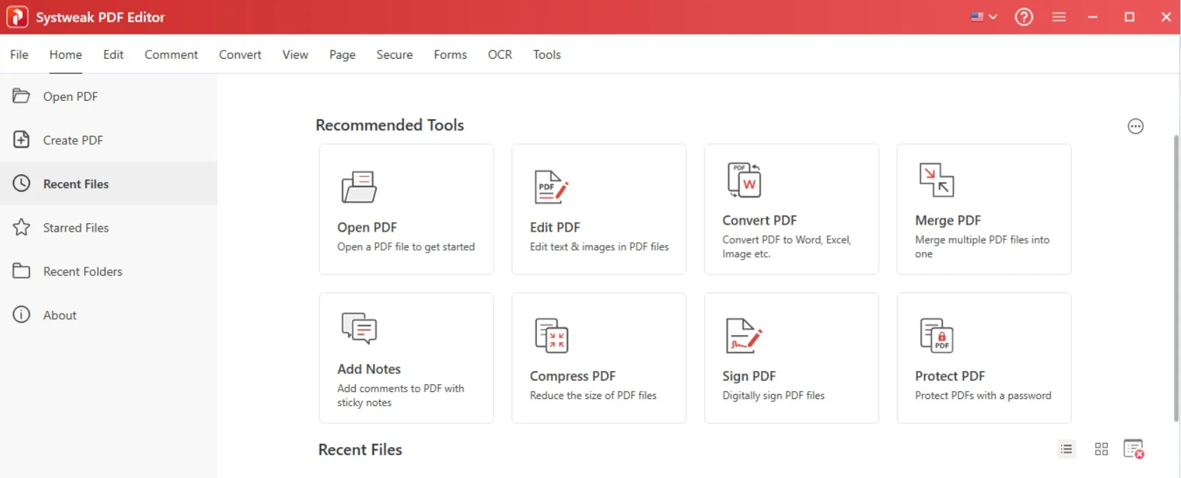1181x478 pixels.
Task: Click the Open PDF card folder icon
Action: [359, 187]
